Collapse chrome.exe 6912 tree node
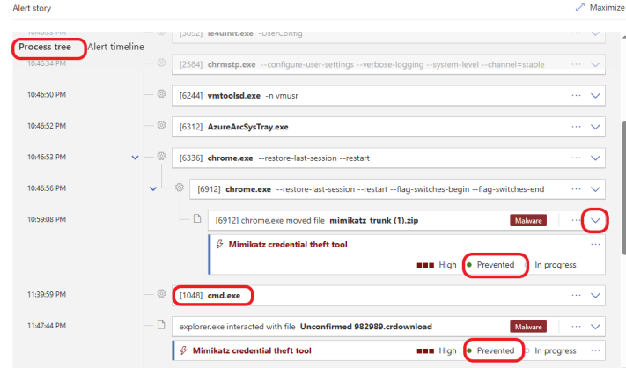 click(x=153, y=188)
